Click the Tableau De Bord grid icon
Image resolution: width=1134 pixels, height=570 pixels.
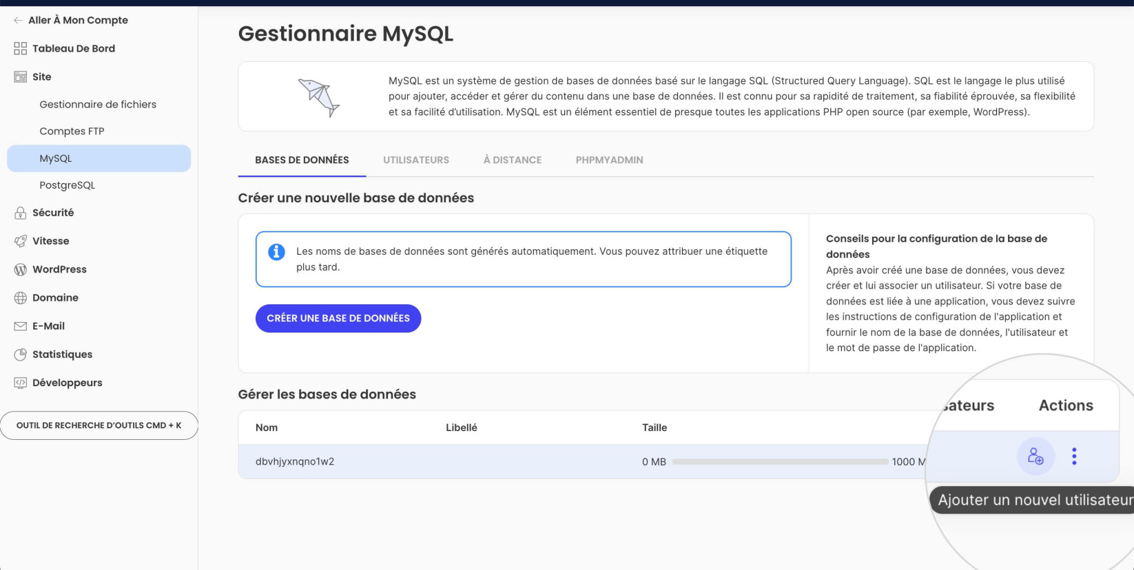tap(21, 48)
